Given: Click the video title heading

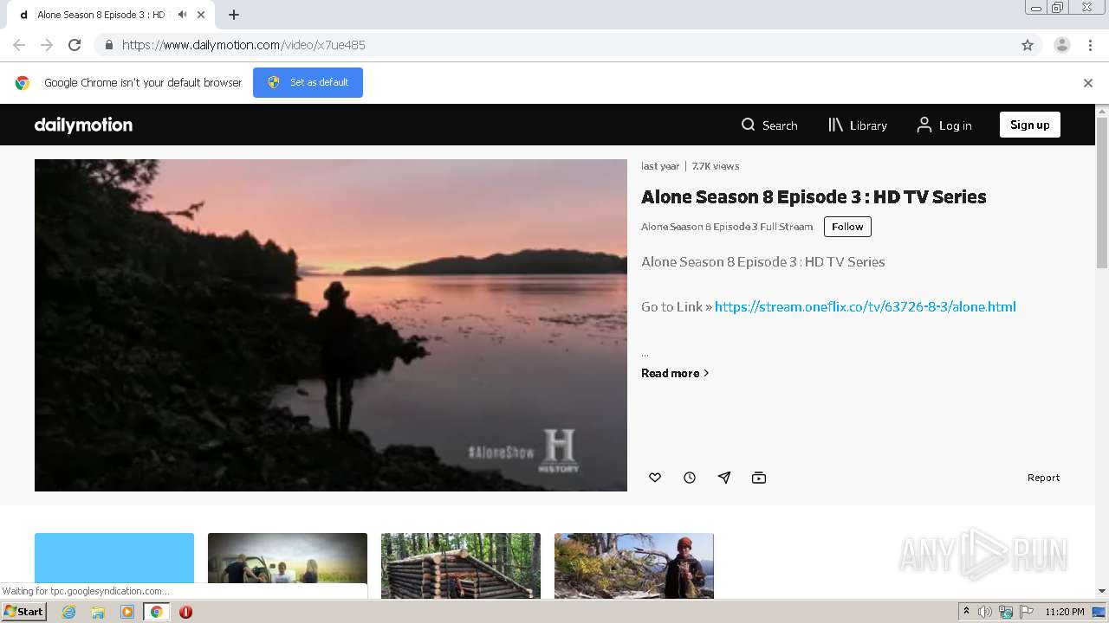Looking at the screenshot, I should tap(814, 196).
